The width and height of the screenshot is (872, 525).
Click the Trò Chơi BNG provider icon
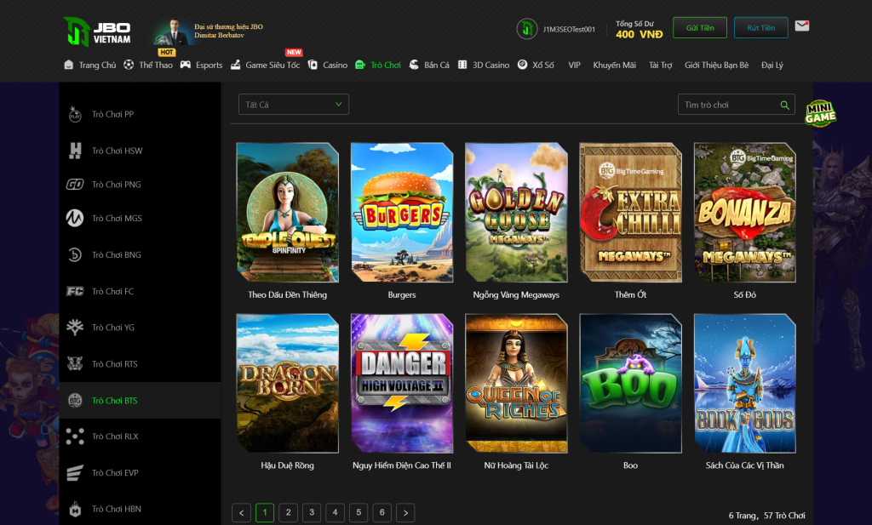[x=75, y=255]
